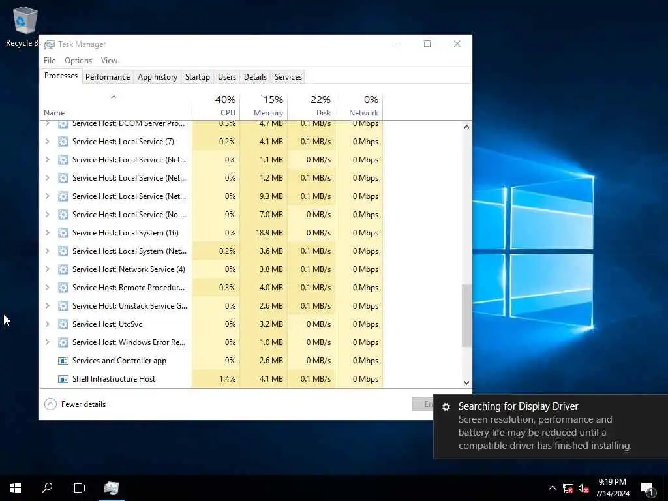
Task: Open the Searching for Display Driver notification
Action: (551, 426)
